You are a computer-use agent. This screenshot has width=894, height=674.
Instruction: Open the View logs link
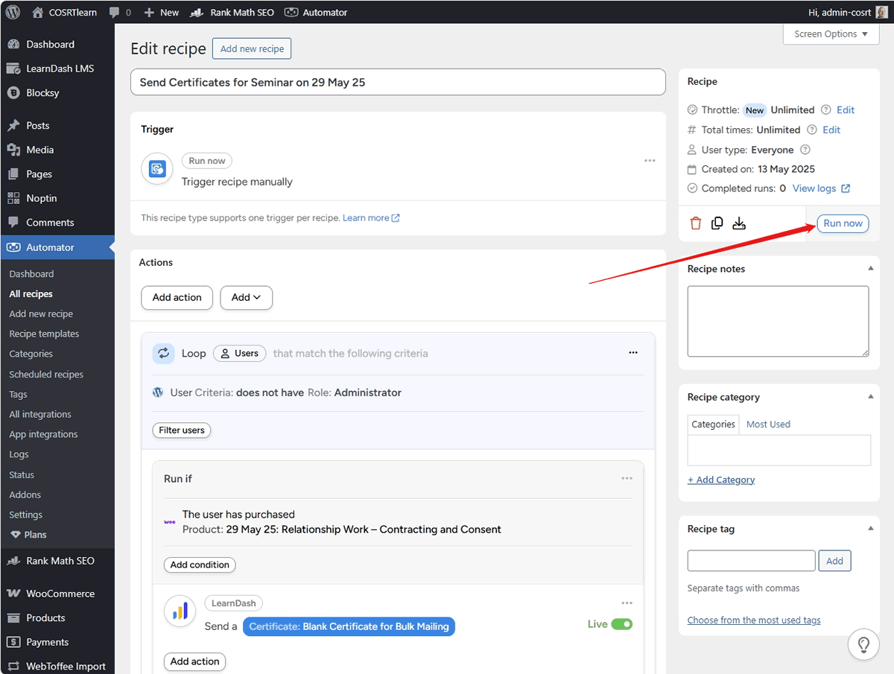(820, 188)
